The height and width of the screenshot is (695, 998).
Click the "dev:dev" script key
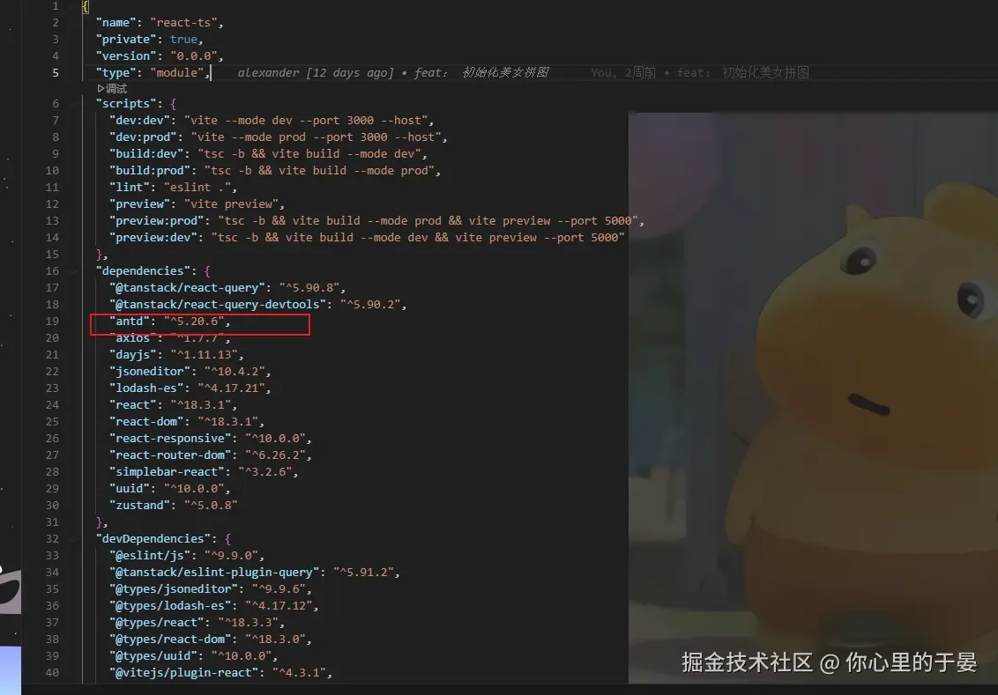pyautogui.click(x=139, y=120)
